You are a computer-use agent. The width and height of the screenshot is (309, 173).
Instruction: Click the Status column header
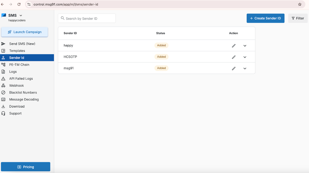(161, 33)
